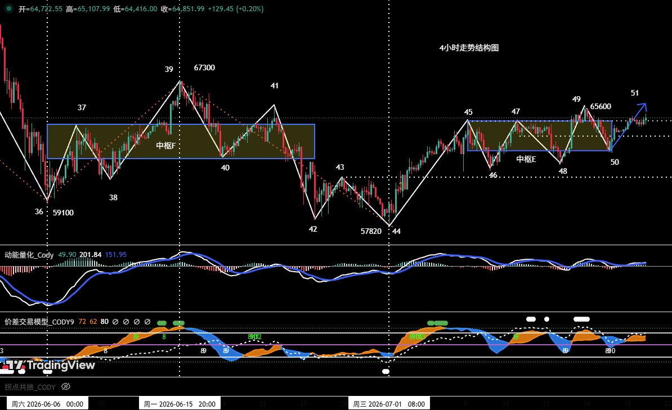The image size is (672, 410).
Task: Click the TradingView logo
Action: click(49, 365)
